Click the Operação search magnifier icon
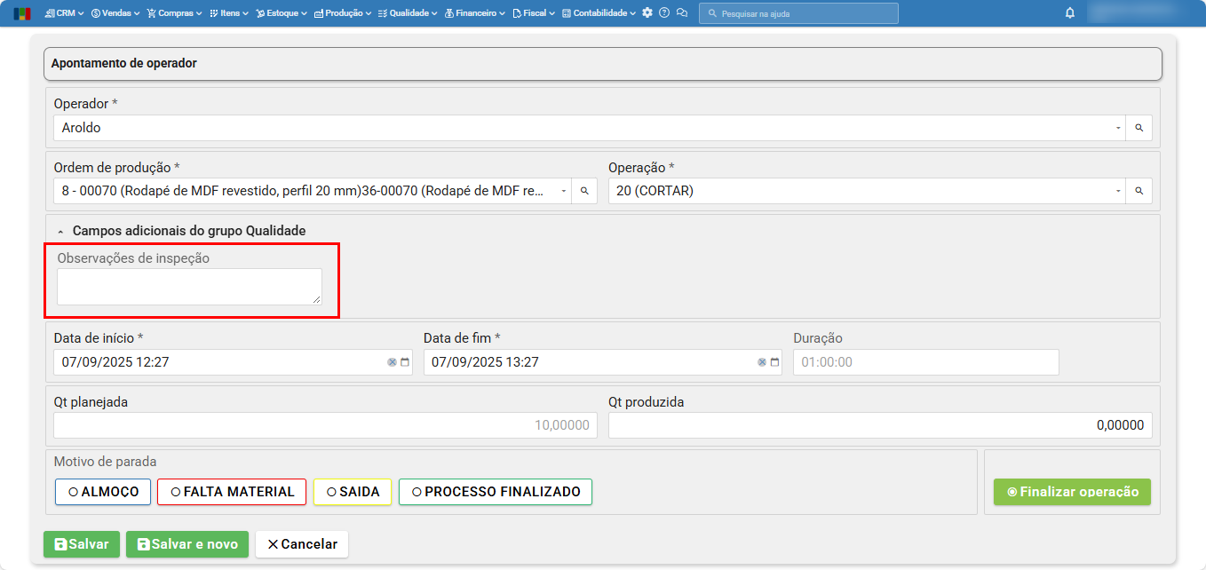Image resolution: width=1206 pixels, height=570 pixels. 1139,191
